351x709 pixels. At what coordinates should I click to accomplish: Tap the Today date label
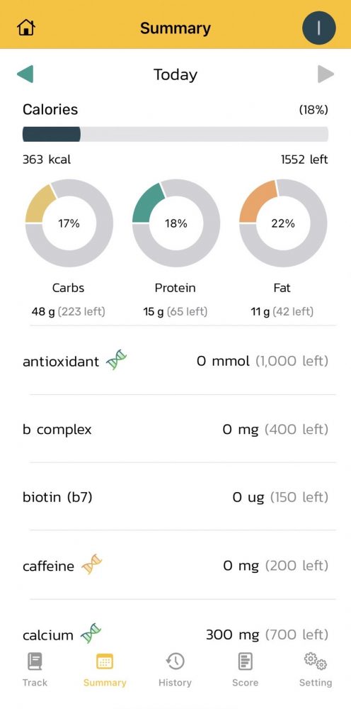tap(175, 74)
